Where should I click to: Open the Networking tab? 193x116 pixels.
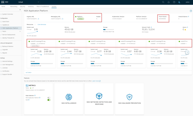click(14, 7)
